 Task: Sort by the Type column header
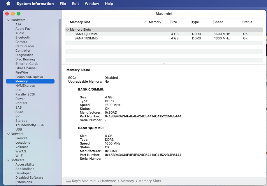coord(195,22)
